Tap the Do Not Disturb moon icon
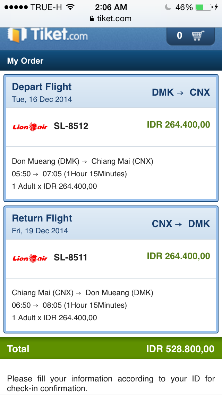Image resolution: width=222 pixels, height=395 pixels. pyautogui.click(x=168, y=7)
